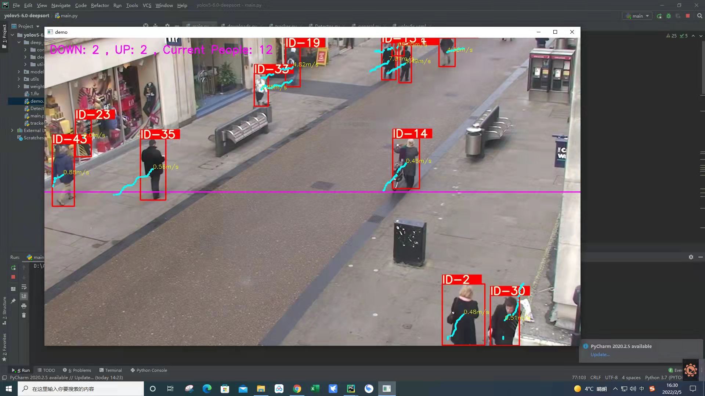Open Run panel settings gear
This screenshot has width=705, height=396.
pyautogui.click(x=691, y=257)
